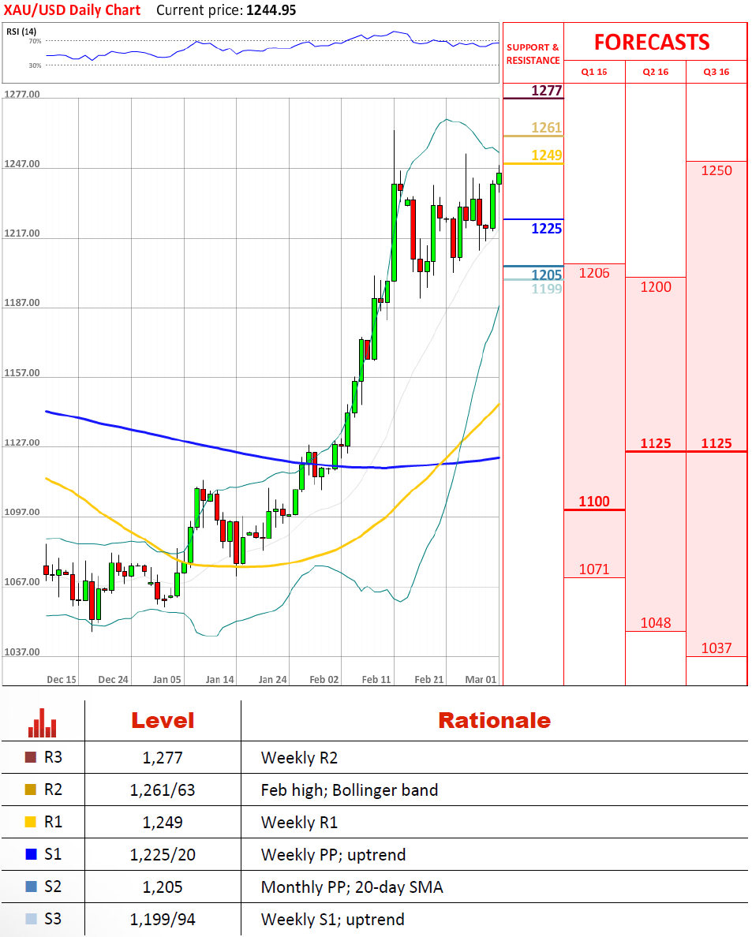Click the 1,225/20 level cell
Viewport: 752px width, 937px height.
(x=163, y=854)
